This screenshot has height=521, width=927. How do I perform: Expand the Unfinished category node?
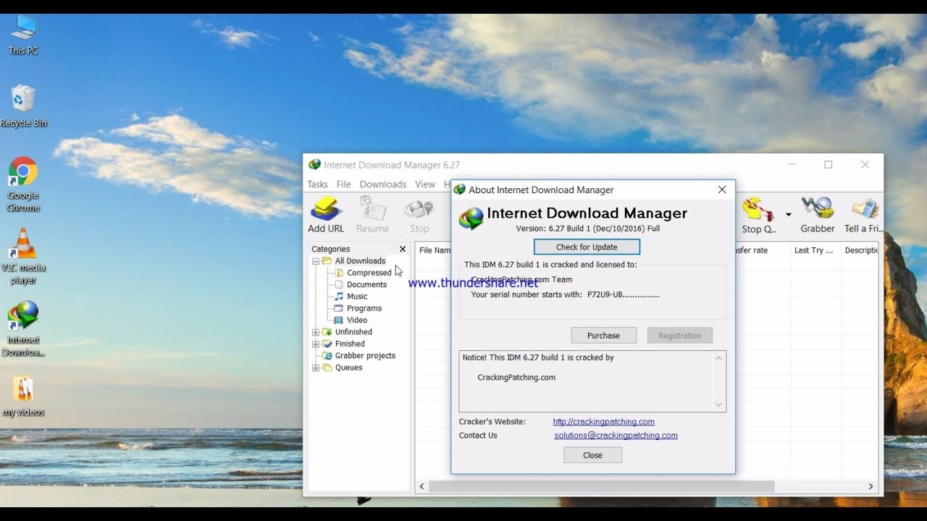coord(316,332)
